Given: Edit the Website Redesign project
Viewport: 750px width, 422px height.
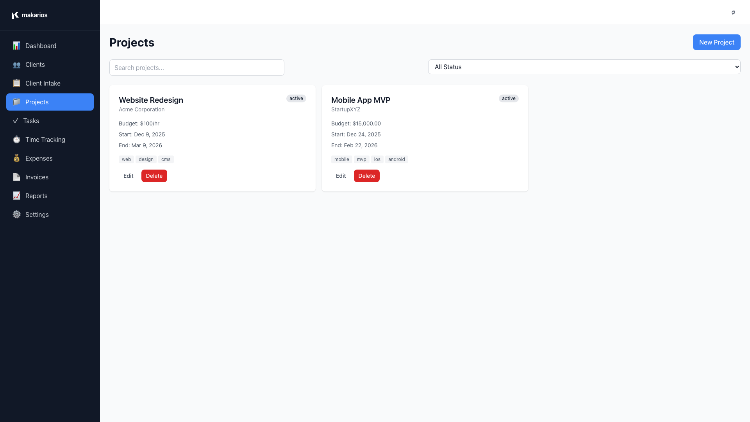Looking at the screenshot, I should [128, 176].
